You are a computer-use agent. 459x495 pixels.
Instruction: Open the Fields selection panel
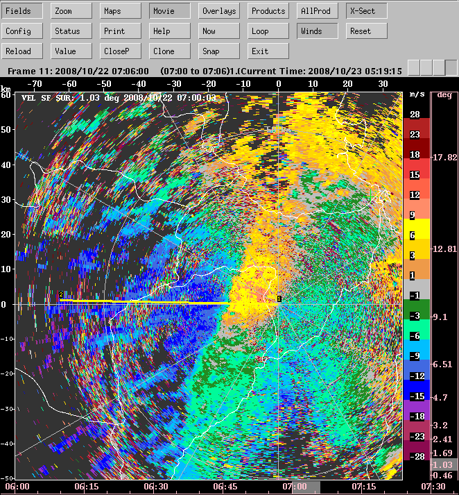click(23, 11)
